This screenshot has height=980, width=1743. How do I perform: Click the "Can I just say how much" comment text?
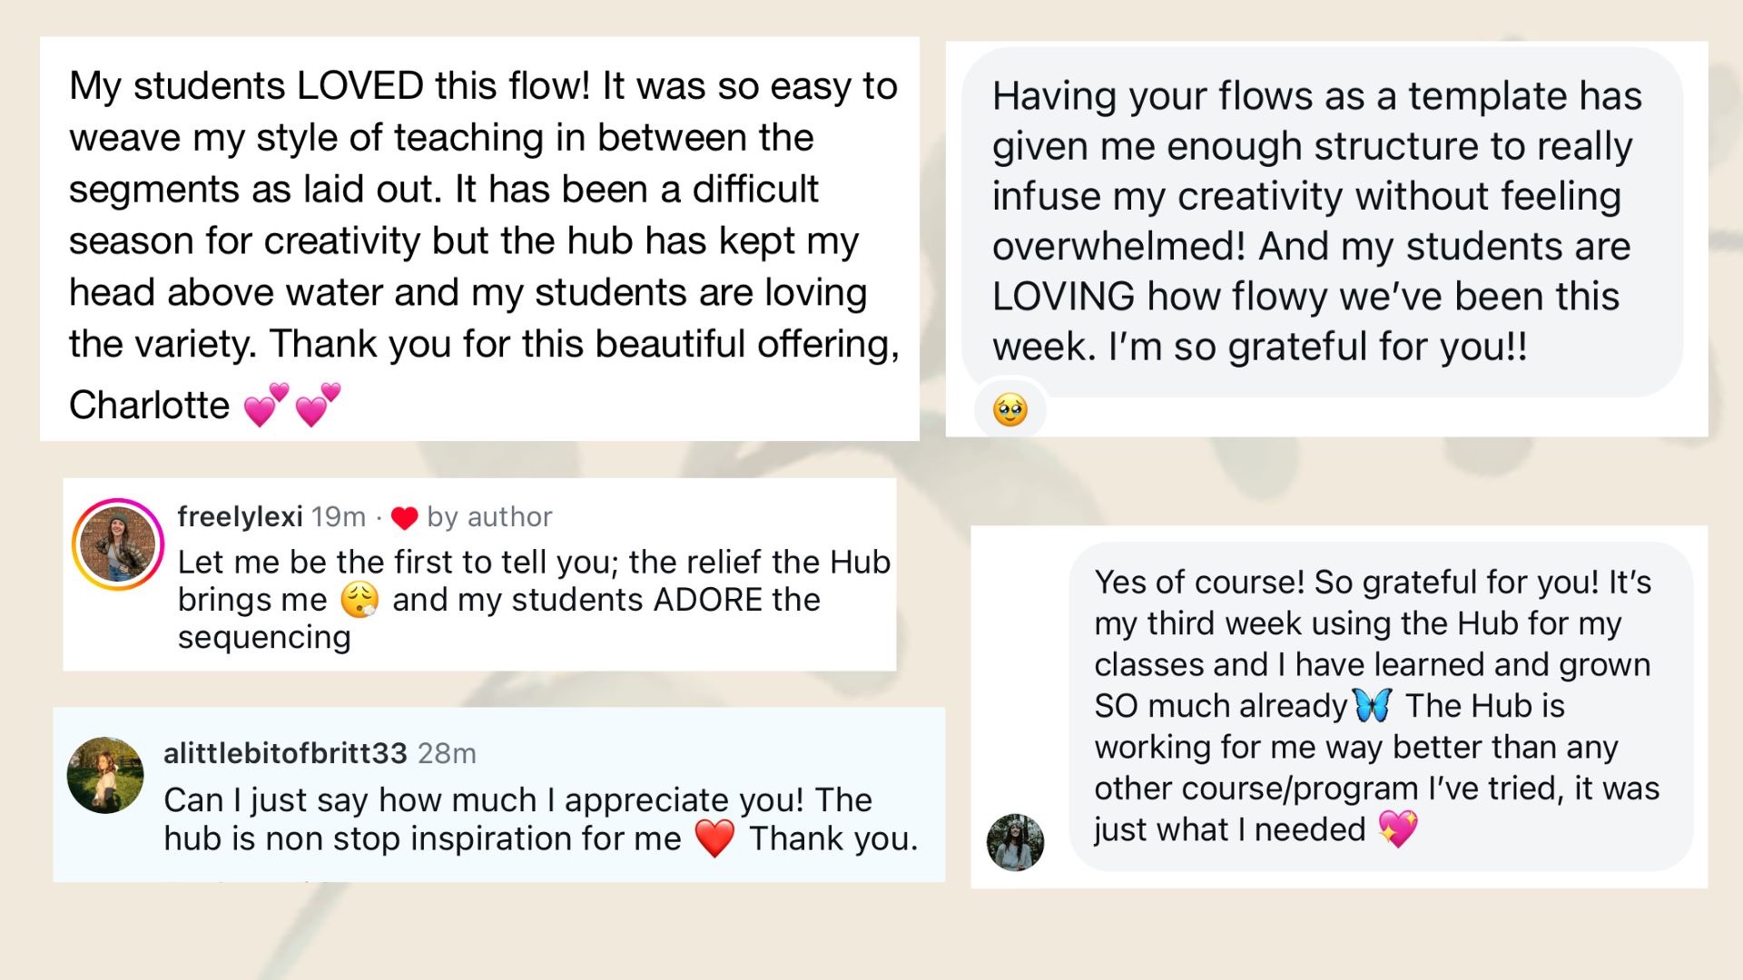click(x=517, y=800)
